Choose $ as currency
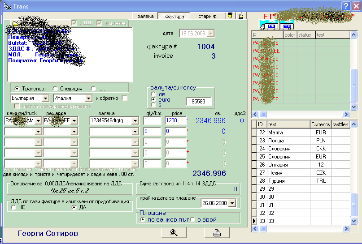The height and width of the screenshot is (244, 362). [153, 105]
